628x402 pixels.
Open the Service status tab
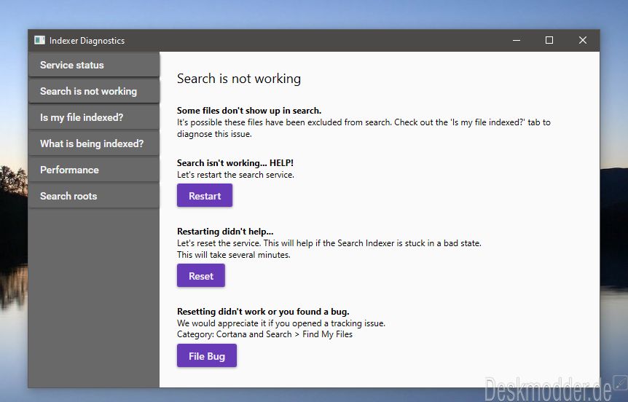93,65
